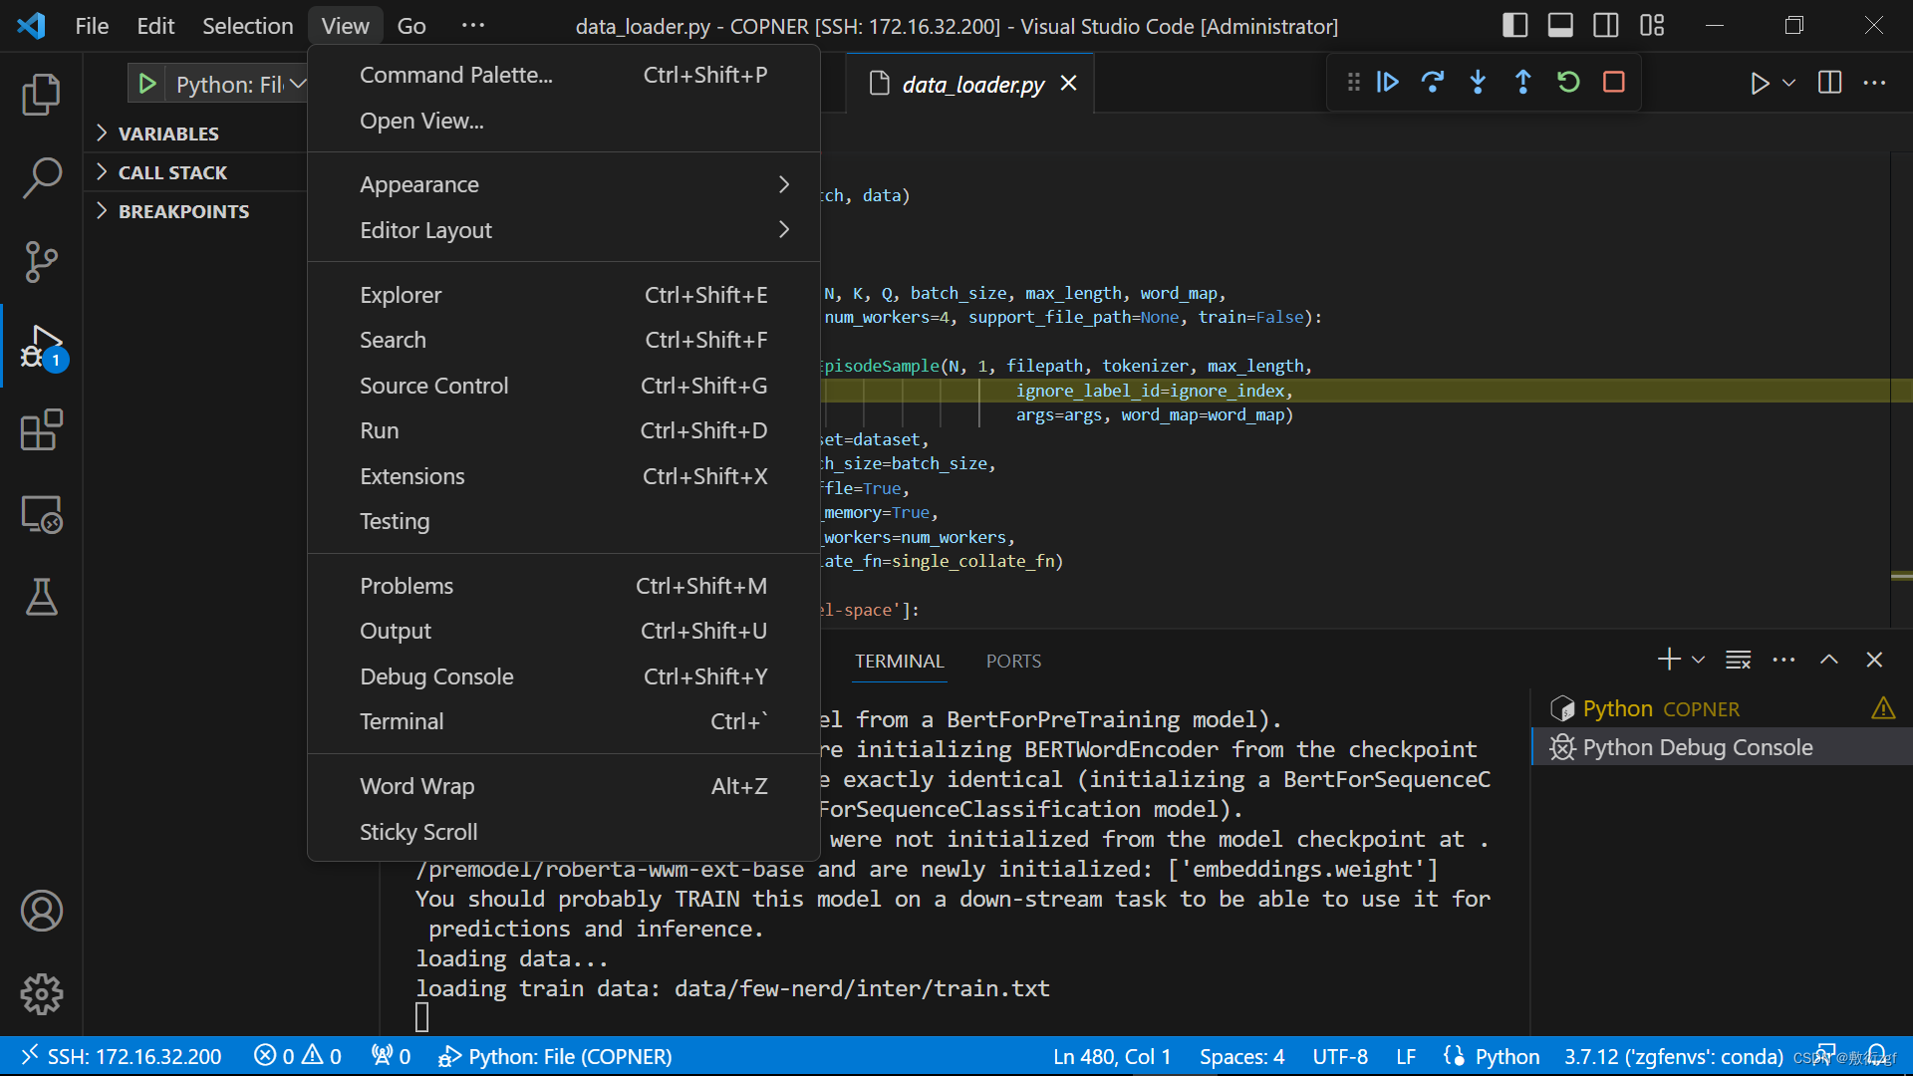Toggle the Primary Side Bar visibility icon
The image size is (1913, 1076).
coord(1514,25)
